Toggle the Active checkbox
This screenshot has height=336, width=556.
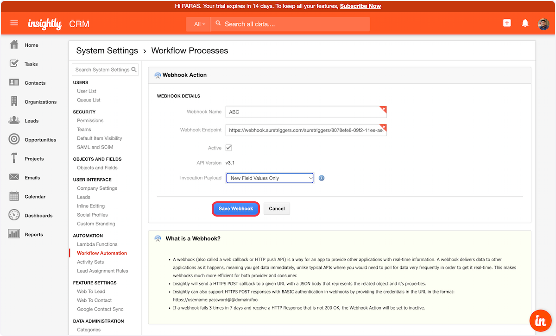(228, 148)
